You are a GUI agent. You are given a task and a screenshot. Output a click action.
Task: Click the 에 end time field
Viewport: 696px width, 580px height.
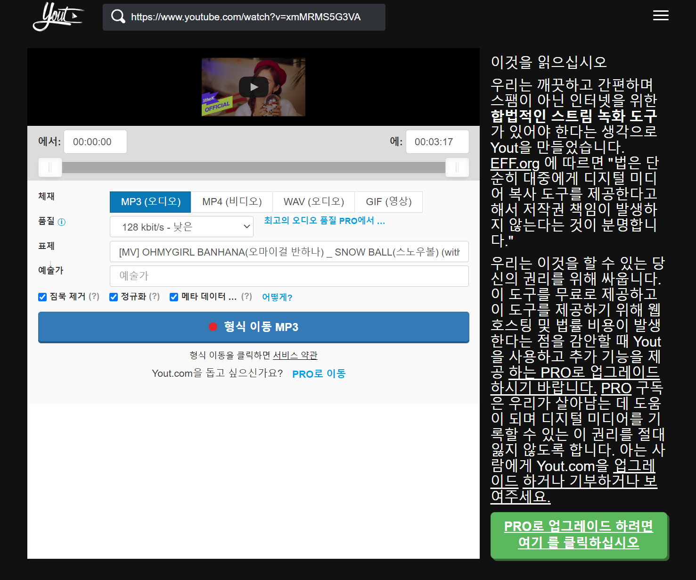(437, 141)
